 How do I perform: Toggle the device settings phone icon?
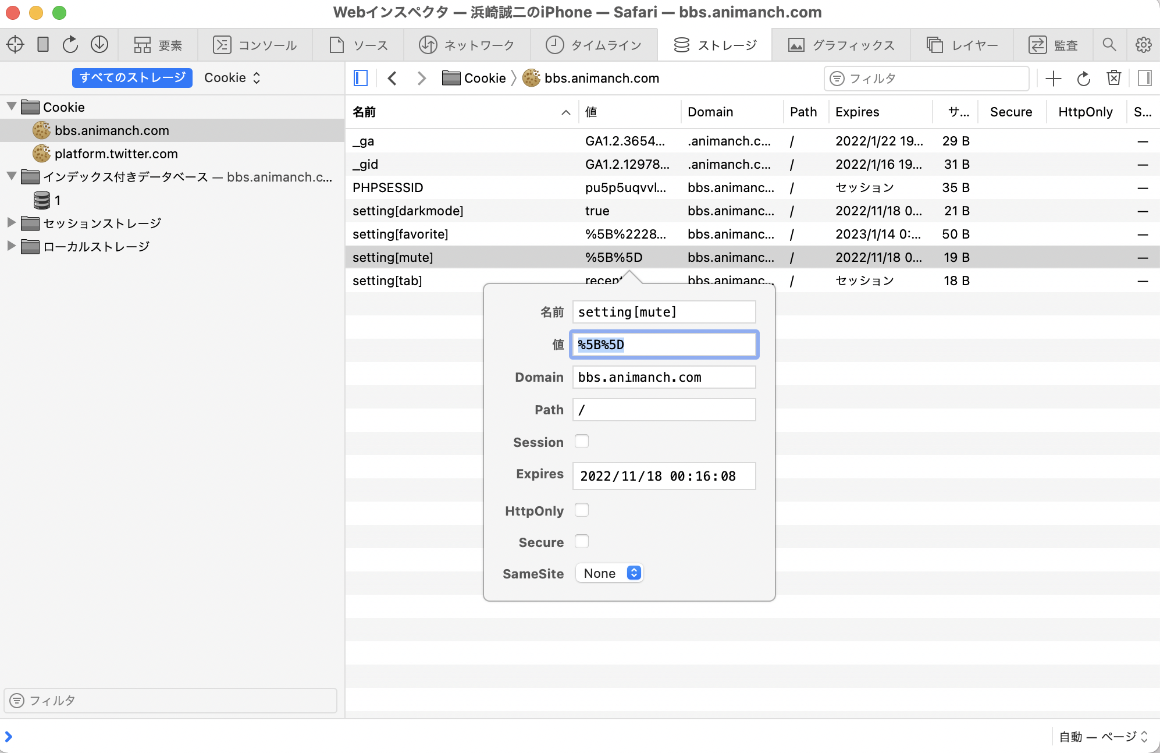pyautogui.click(x=43, y=45)
